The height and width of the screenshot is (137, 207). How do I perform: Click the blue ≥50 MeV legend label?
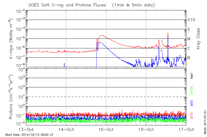[192, 103]
